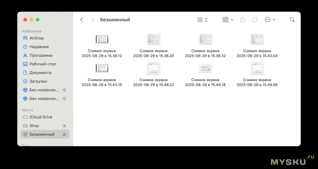The image size is (318, 169).
Task: Expand the group-by options dropdown
Action: tap(228, 19)
